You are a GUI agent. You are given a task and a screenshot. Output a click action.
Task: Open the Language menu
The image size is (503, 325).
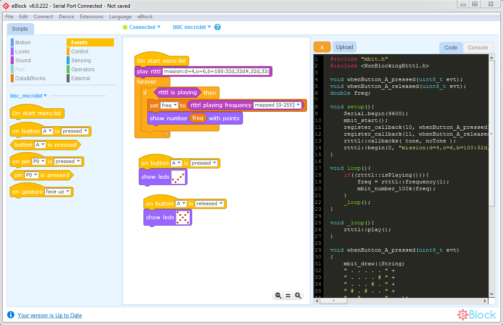120,17
